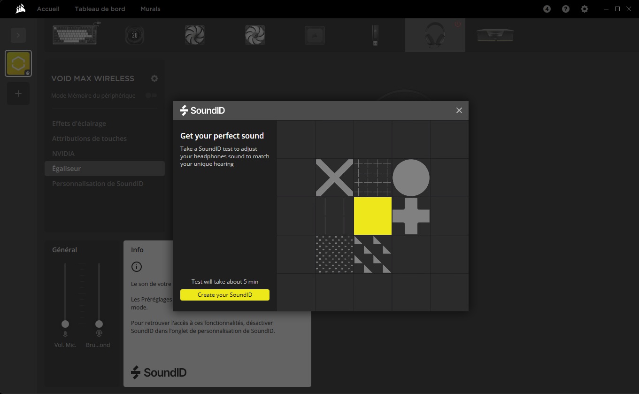639x394 pixels.
Task: Open the Accueil menu
Action: coord(48,9)
